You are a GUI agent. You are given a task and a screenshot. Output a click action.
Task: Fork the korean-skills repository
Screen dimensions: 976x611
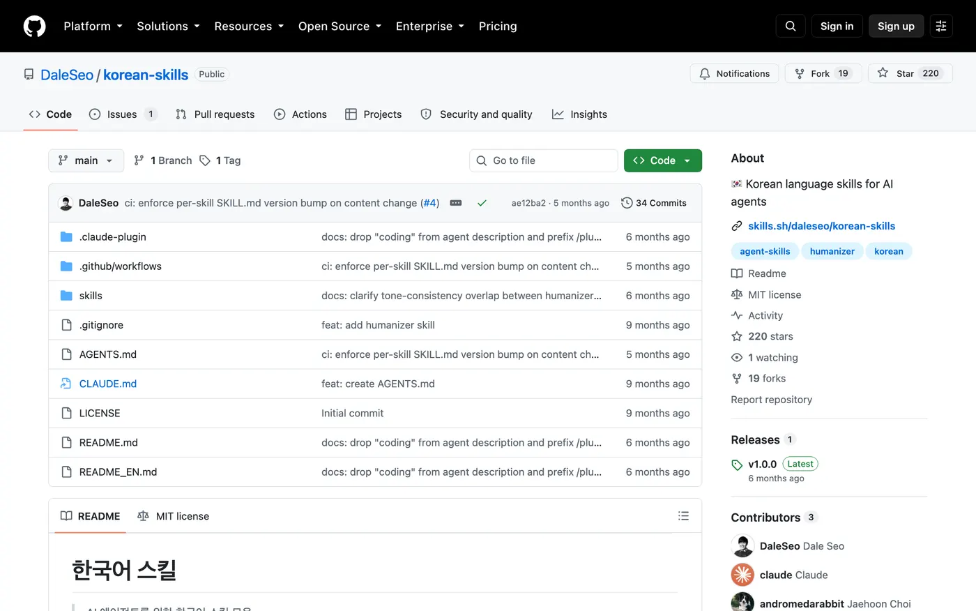(x=823, y=73)
